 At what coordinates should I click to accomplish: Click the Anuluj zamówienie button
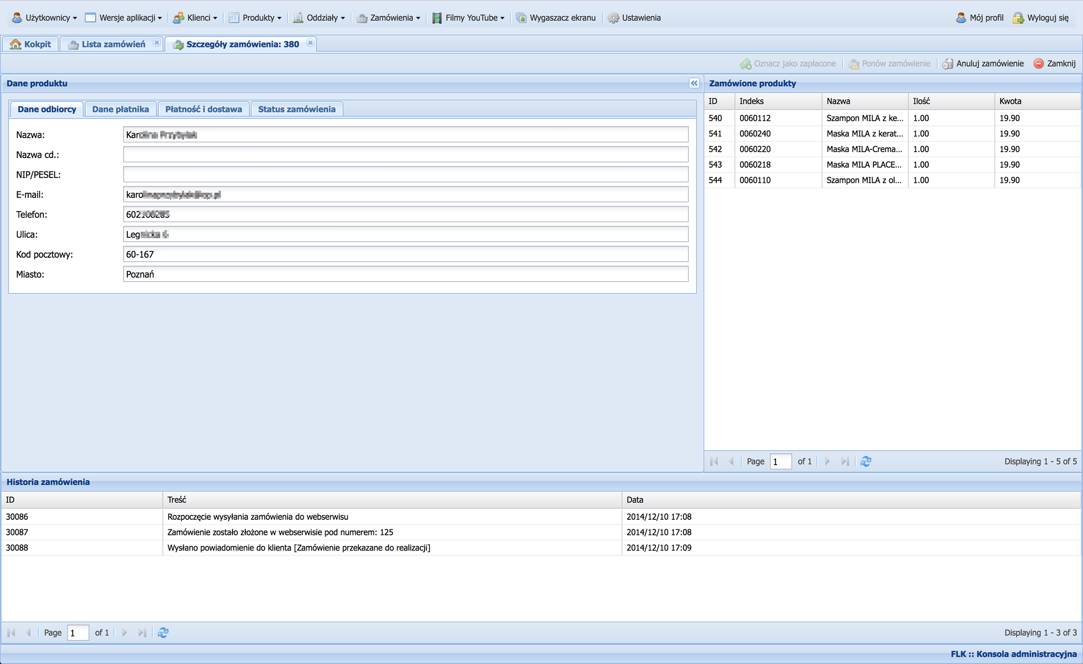point(983,64)
